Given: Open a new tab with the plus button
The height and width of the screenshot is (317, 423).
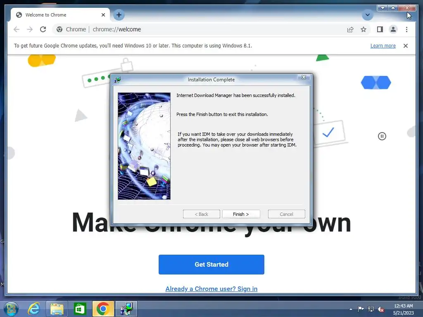Looking at the screenshot, I should [x=119, y=15].
